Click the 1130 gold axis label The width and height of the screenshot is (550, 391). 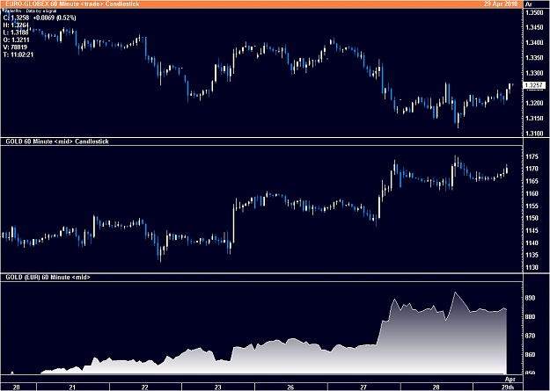click(x=532, y=267)
